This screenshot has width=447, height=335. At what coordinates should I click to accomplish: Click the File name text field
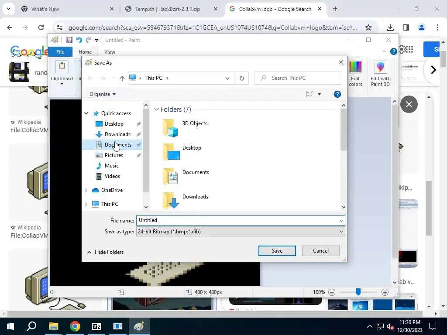[x=241, y=220]
